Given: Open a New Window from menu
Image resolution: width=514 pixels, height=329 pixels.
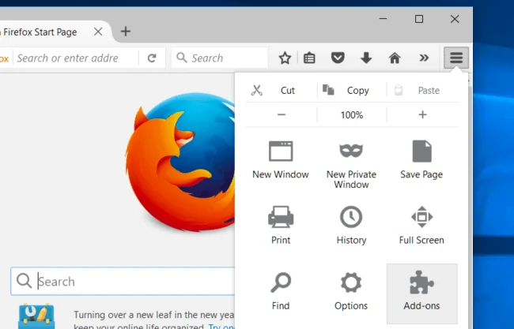Looking at the screenshot, I should point(281,151).
